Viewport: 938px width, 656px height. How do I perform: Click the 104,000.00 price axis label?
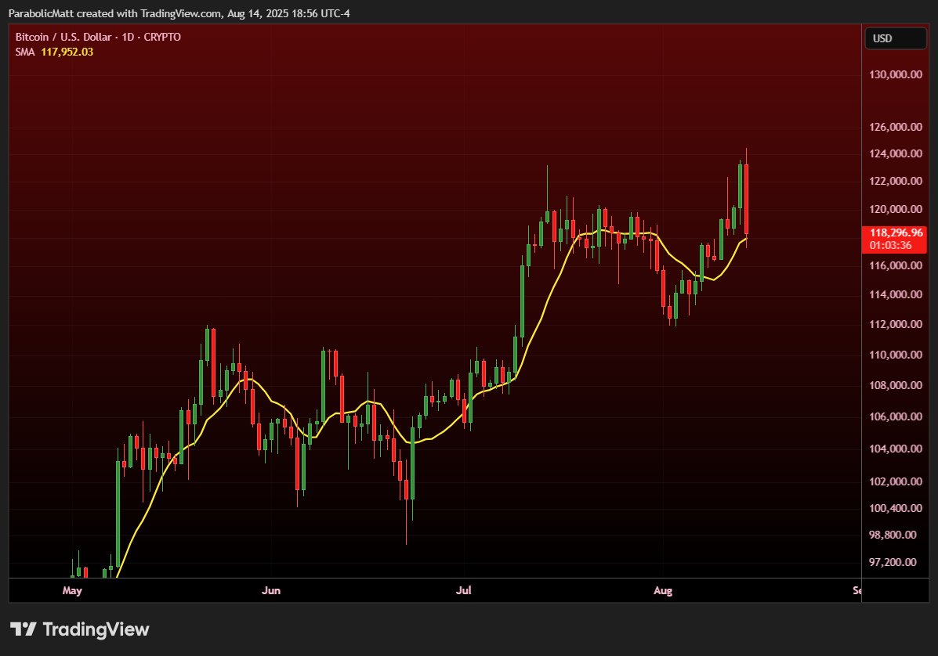tap(895, 449)
